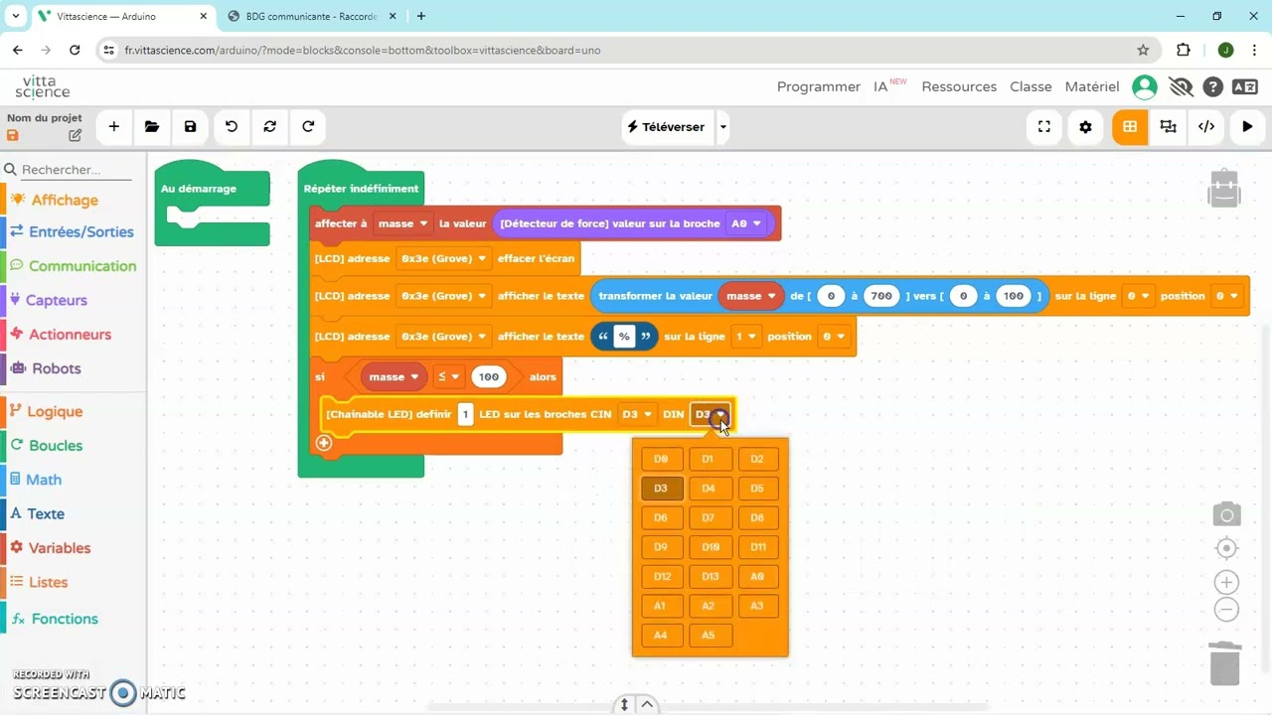Open user account avatar icon
This screenshot has height=715, width=1272.
(x=1145, y=87)
